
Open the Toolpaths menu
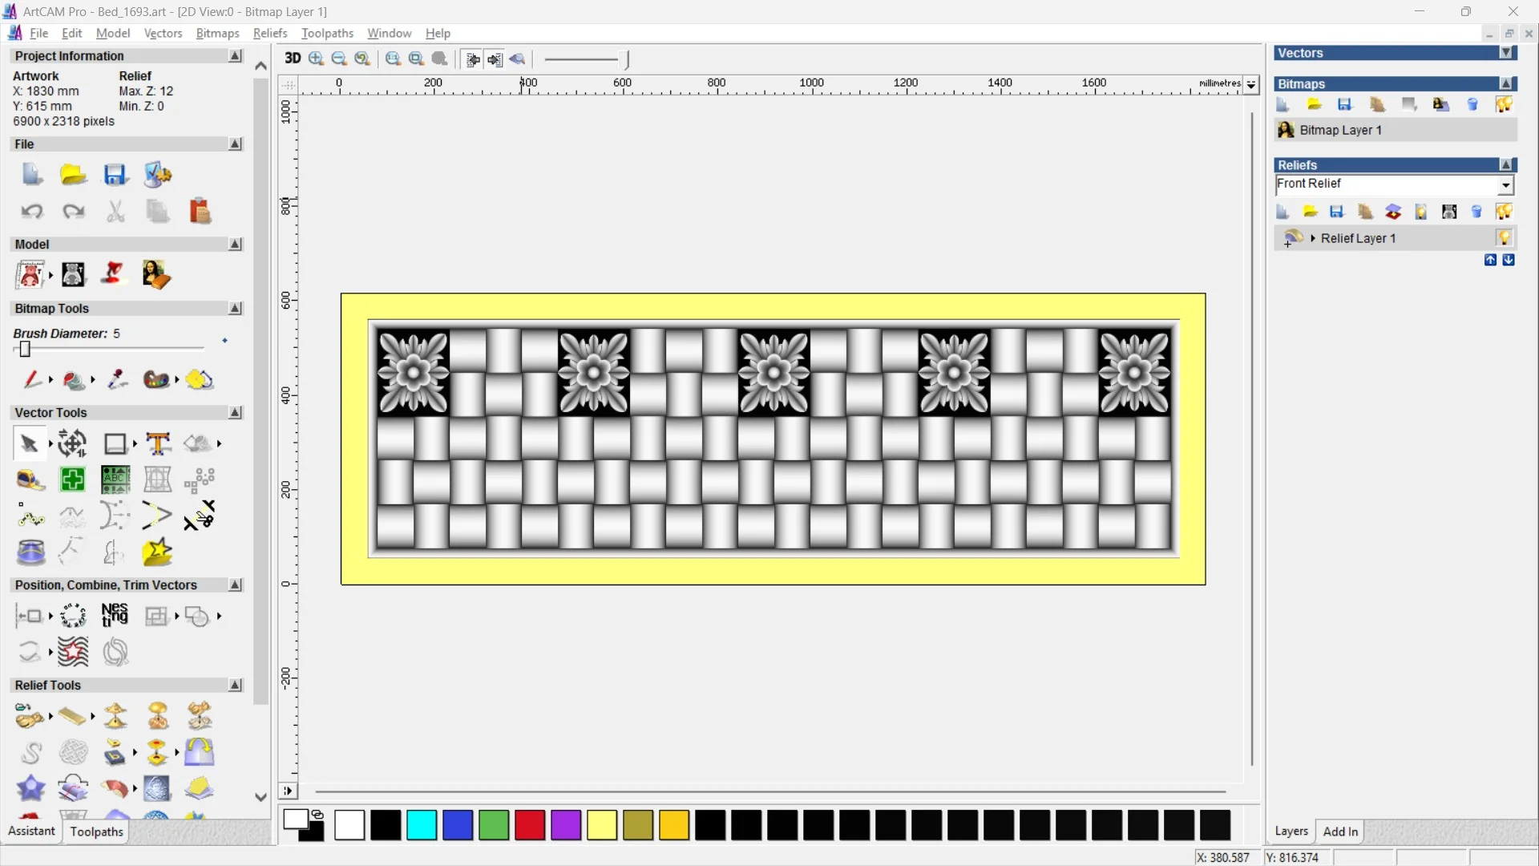point(327,33)
